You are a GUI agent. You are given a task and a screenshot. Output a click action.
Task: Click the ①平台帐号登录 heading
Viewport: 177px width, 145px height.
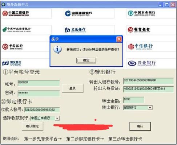(x=21, y=72)
